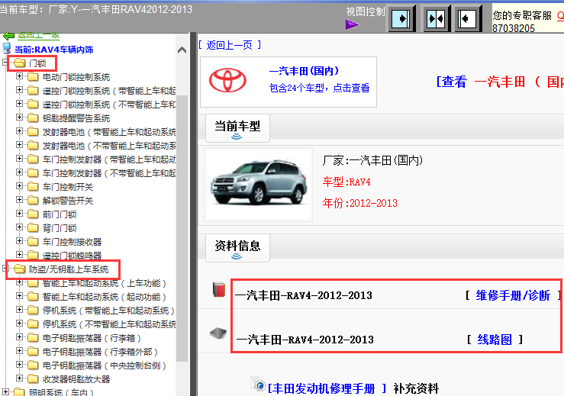Click the gray device icon for wiring diagram

point(218,333)
